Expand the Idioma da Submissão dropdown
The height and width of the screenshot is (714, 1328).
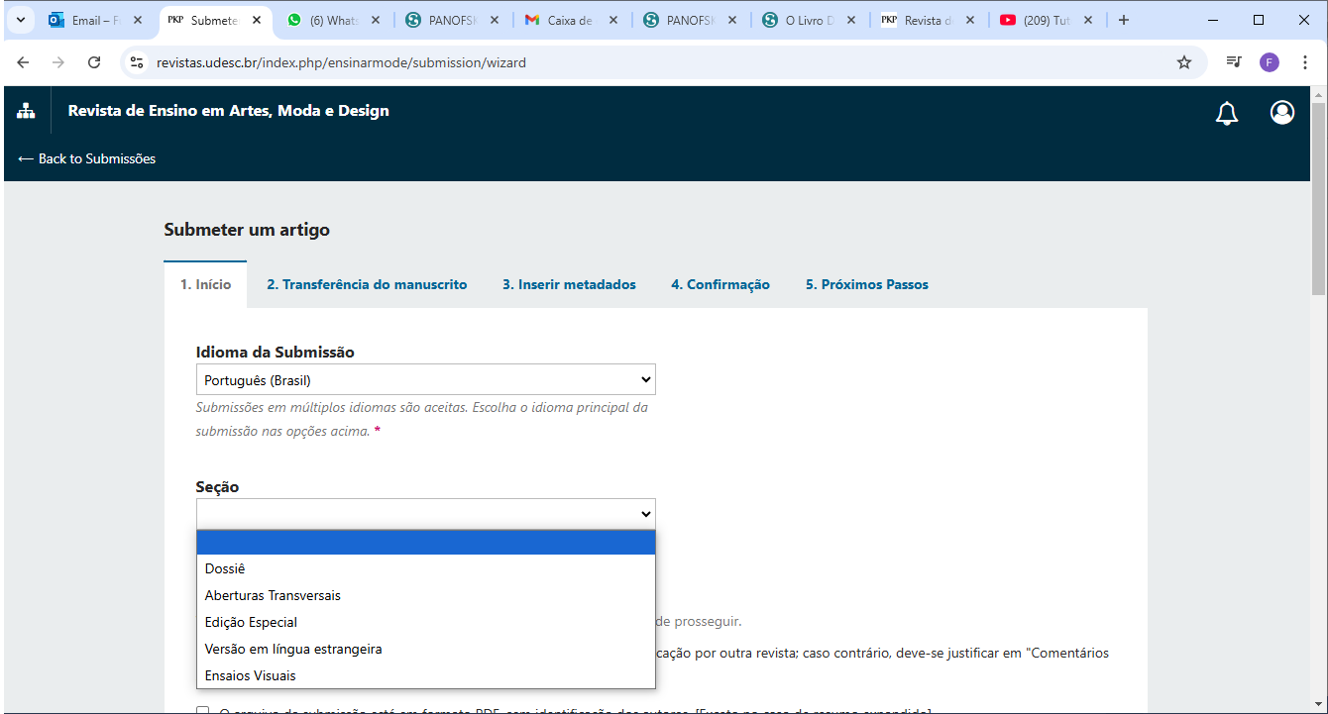425,379
